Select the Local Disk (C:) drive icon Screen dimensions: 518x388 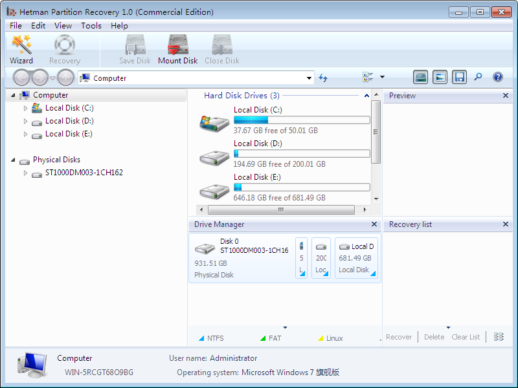point(214,124)
